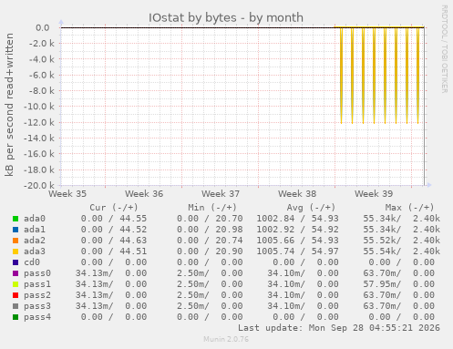Click the ada2 orange legend swatch
This screenshot has height=349, width=453.
pos(15,241)
